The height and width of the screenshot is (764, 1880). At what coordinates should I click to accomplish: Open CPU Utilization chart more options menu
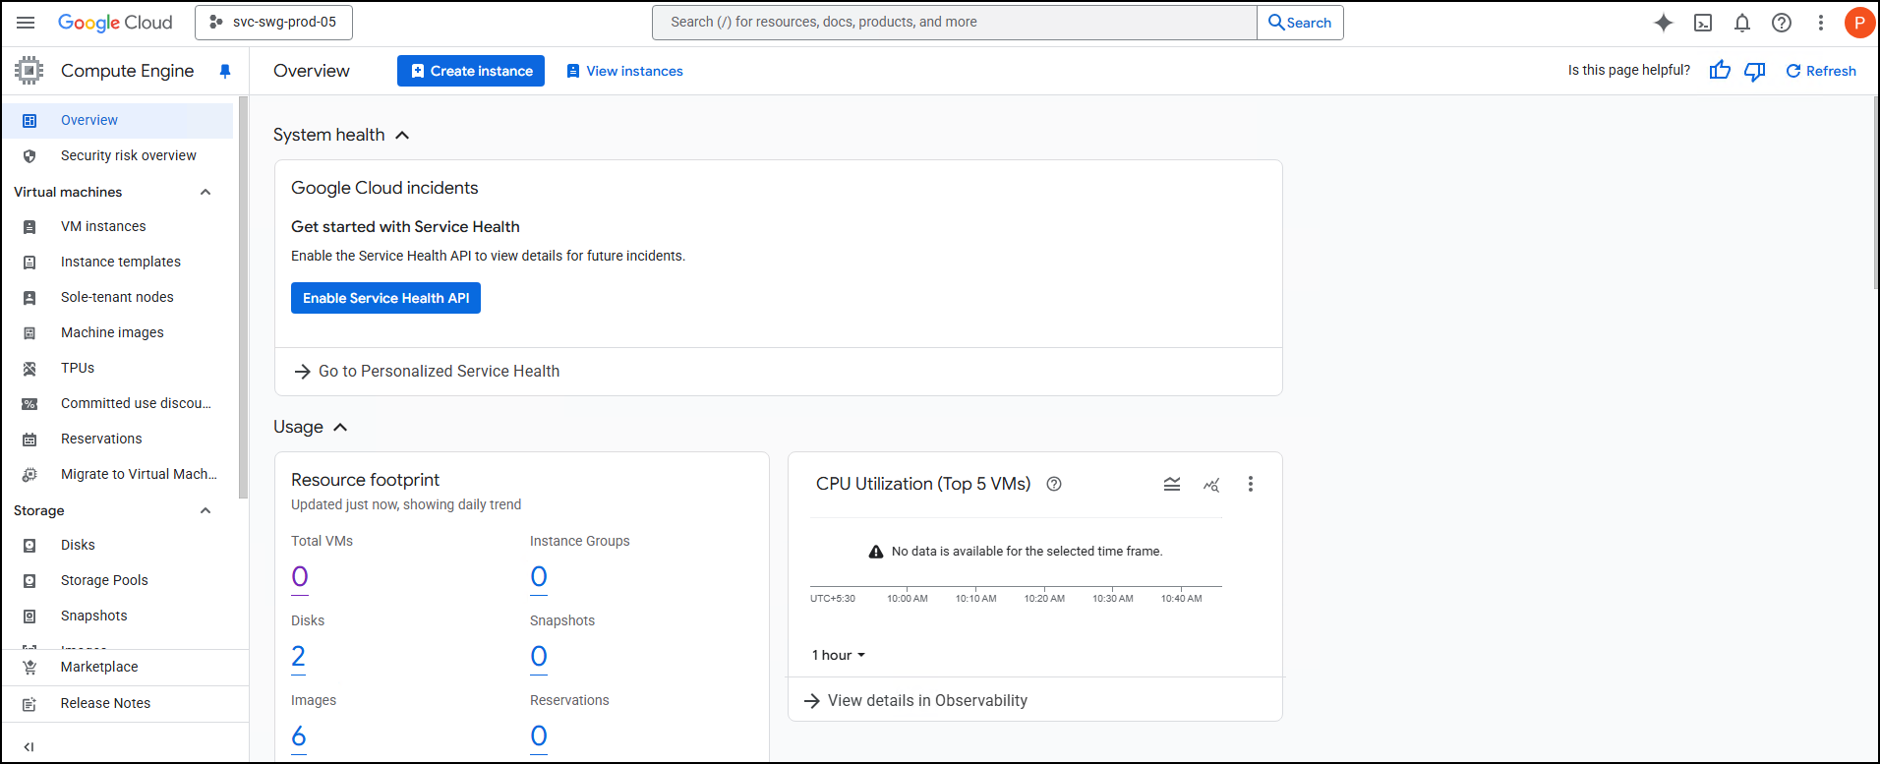(1251, 484)
